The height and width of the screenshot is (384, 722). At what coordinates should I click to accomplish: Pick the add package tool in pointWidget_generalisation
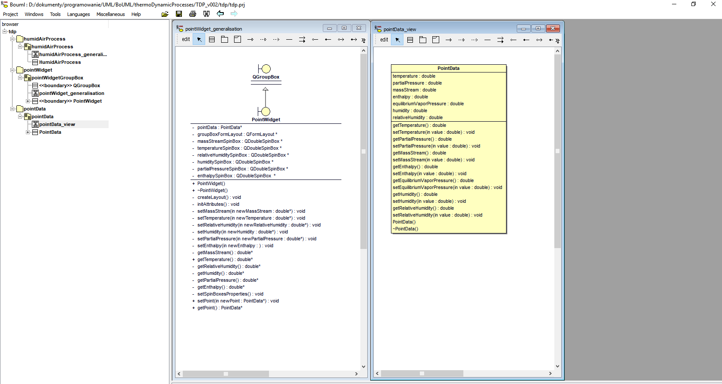tap(225, 40)
